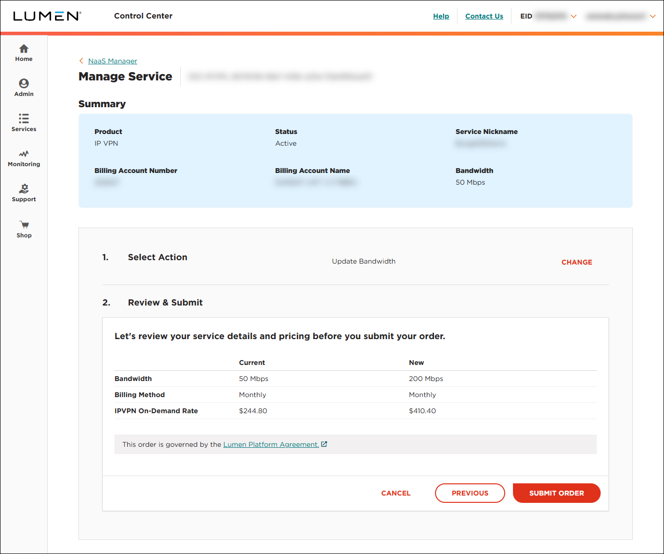Viewport: 664px width, 554px height.
Task: Click the 'IPVPN On-Demand Rate' row label
Action: coord(156,411)
